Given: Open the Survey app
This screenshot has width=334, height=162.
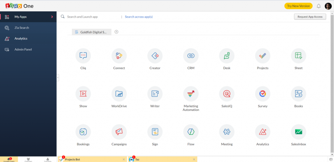Looking at the screenshot, I should tap(263, 94).
